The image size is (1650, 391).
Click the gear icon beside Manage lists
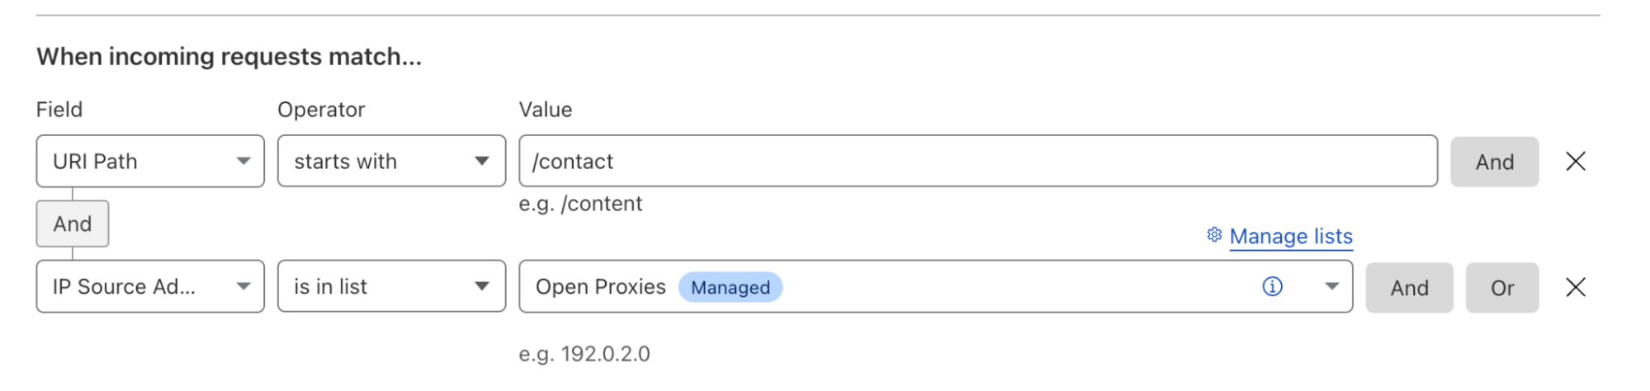tap(1213, 235)
